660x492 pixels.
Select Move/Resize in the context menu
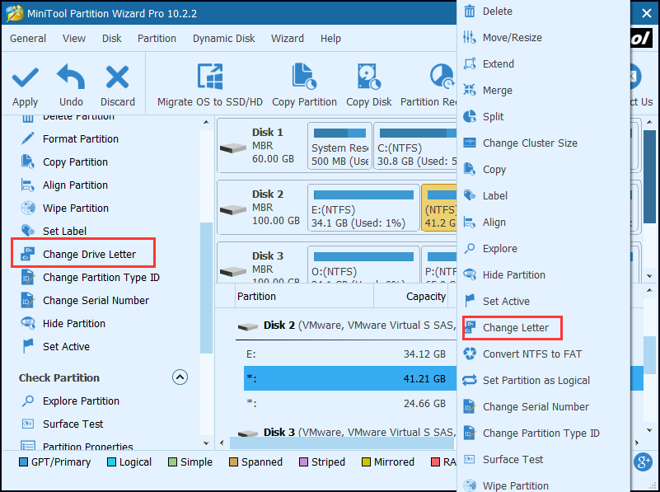point(512,38)
